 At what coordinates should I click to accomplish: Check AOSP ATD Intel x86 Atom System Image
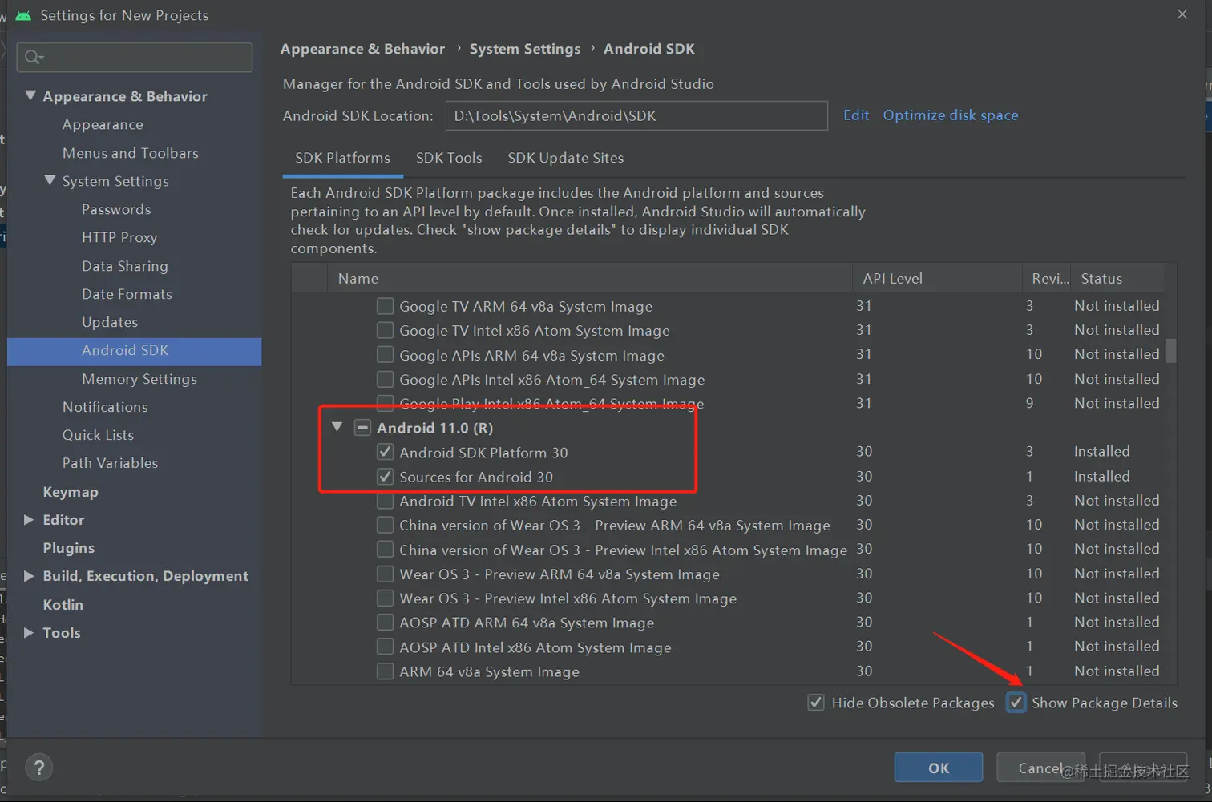pos(386,647)
